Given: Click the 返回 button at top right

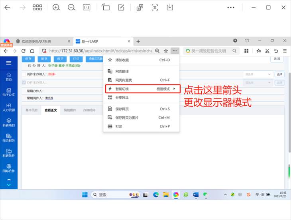Looking at the screenshot, I should (276, 59).
